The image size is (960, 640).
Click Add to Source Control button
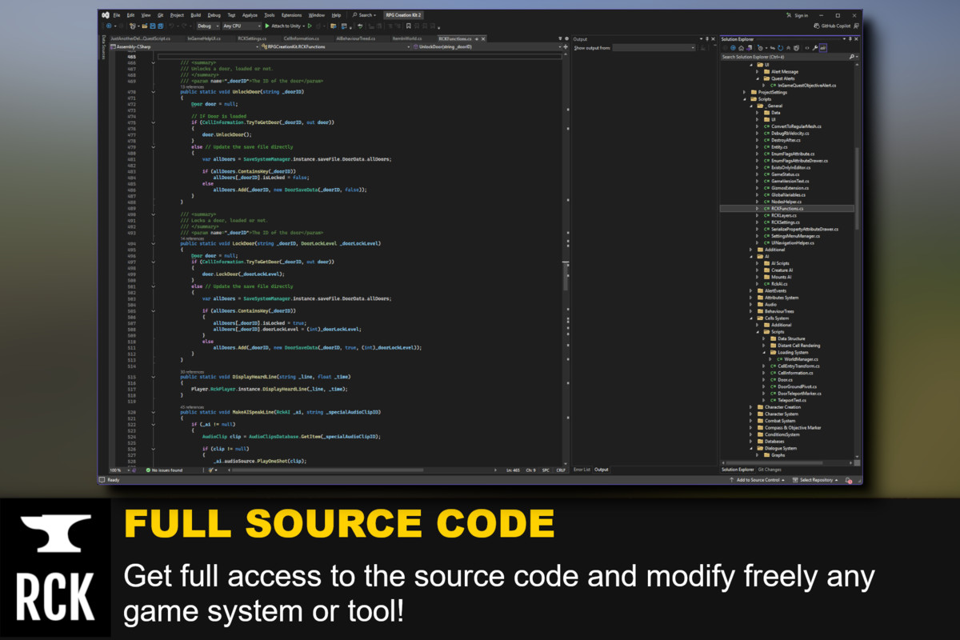tap(757, 480)
